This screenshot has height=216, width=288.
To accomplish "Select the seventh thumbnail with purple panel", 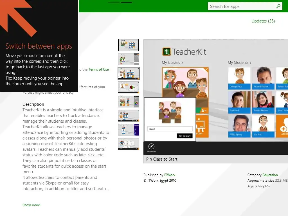I will [x=129, y=130].
